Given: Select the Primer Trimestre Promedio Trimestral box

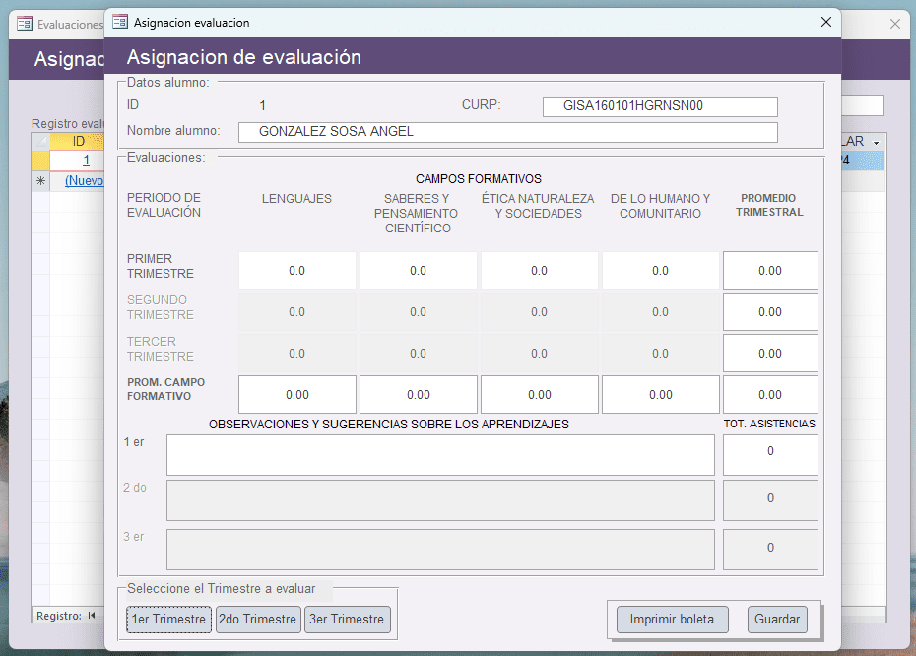Looking at the screenshot, I should 770,271.
